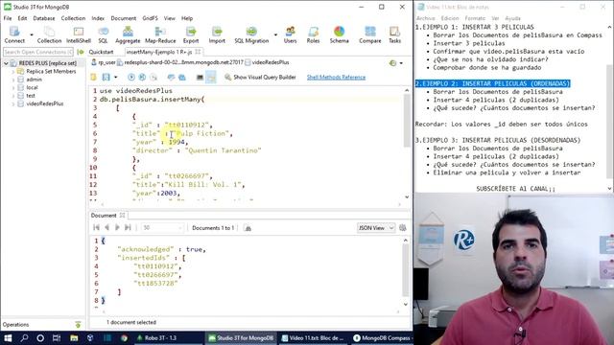The width and height of the screenshot is (614, 345).
Task: Open the SQL Migration dropdown arrow
Action: coord(275,34)
